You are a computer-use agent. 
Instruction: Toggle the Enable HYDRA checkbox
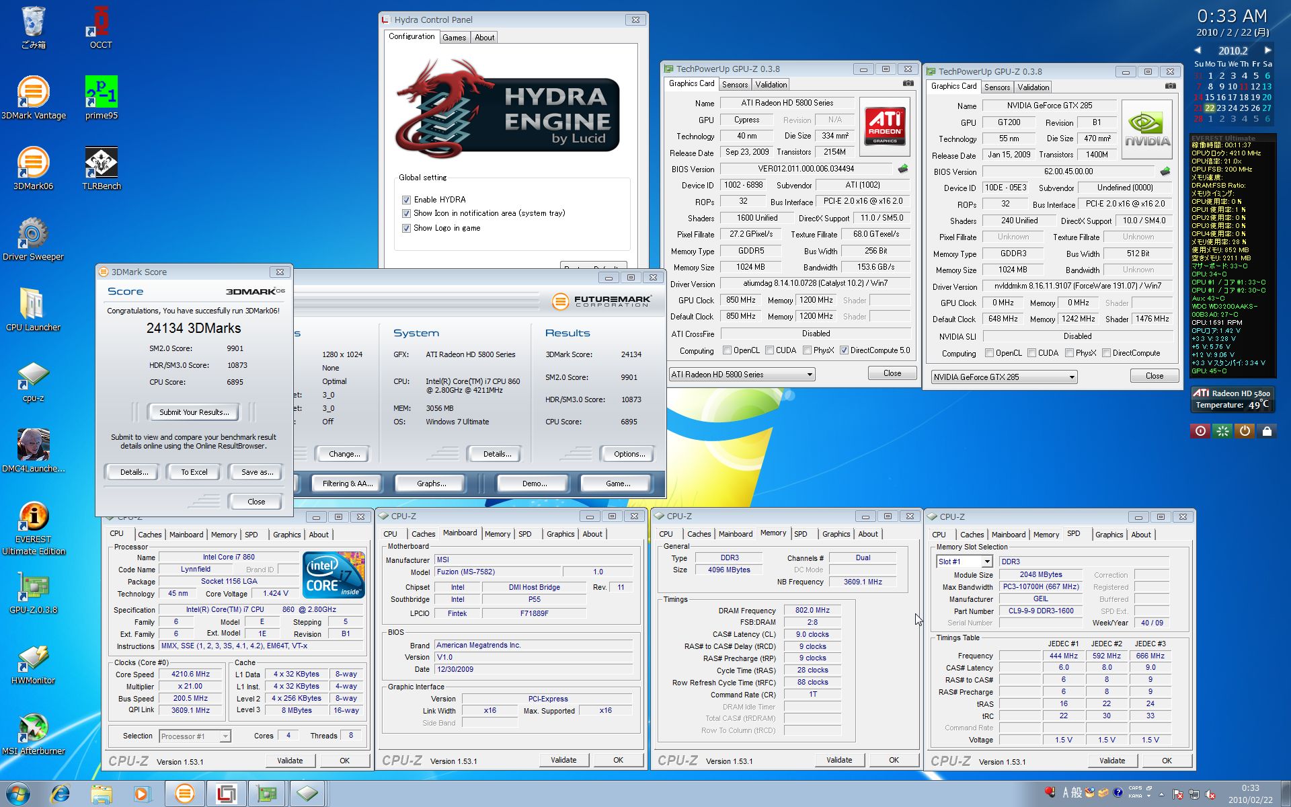coord(406,200)
